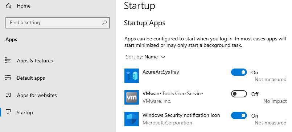Click the Default apps icon
Viewport: 292px width, 132px height.
tap(8, 78)
